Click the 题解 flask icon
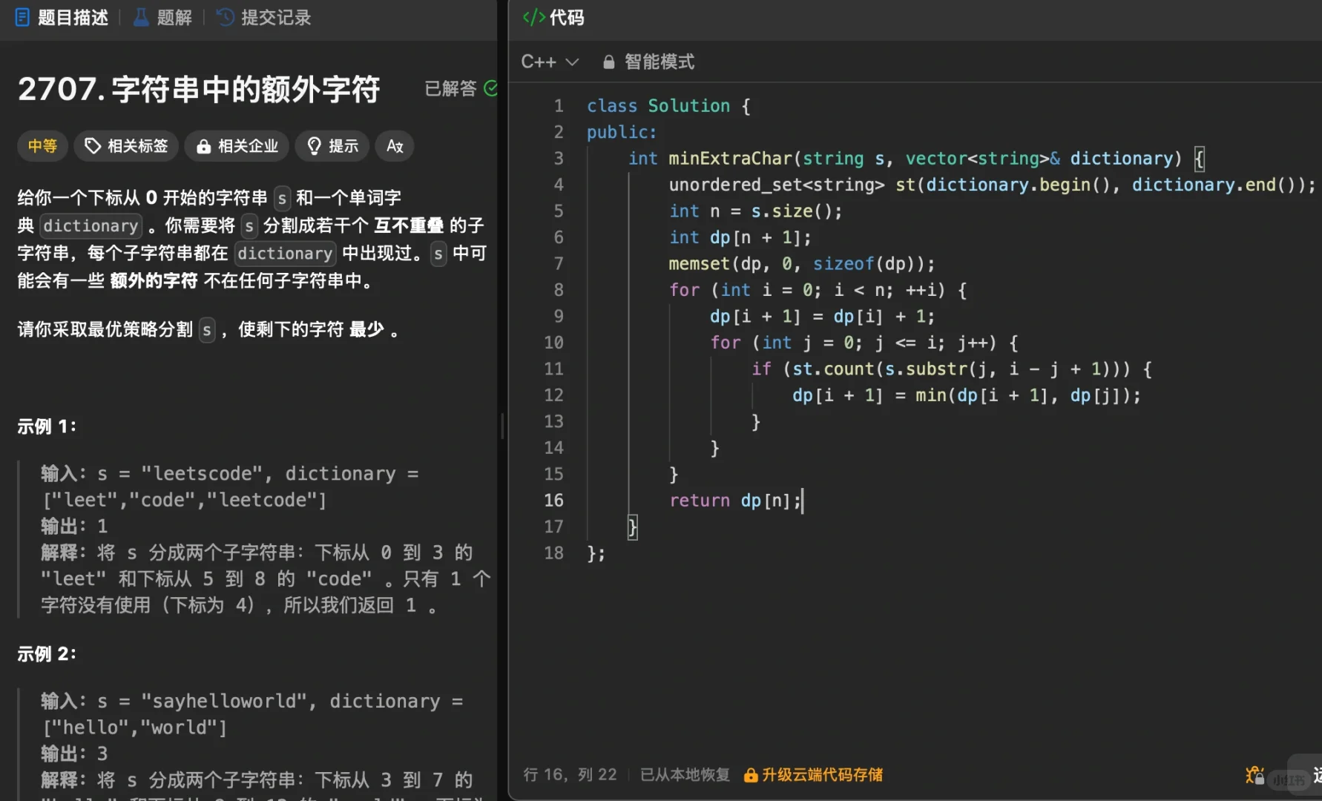Viewport: 1322px width, 801px height. tap(141, 17)
